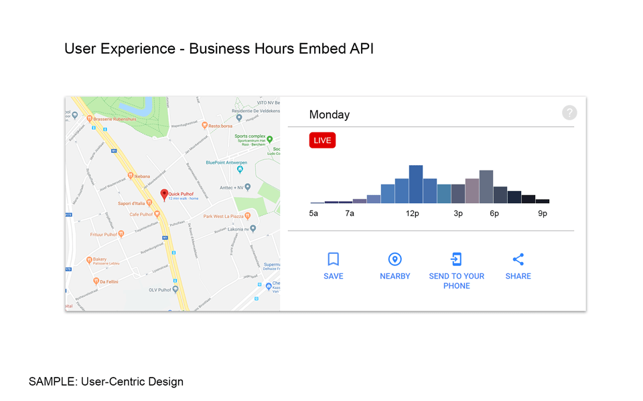Click the Anttec + NV marker
Screen dimensions: 643x401
point(247,187)
